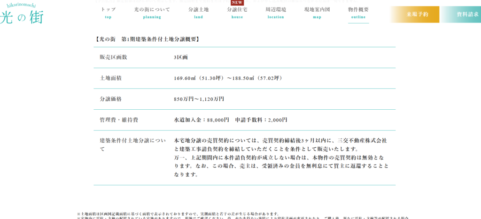Select the active 物件概要 outline tab
The height and width of the screenshot is (219, 481).
[x=358, y=13]
